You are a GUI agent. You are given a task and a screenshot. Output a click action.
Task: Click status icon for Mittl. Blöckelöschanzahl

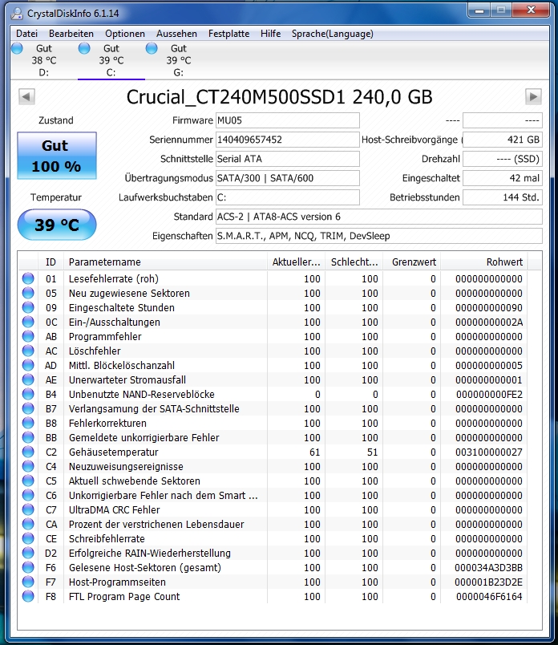click(28, 365)
